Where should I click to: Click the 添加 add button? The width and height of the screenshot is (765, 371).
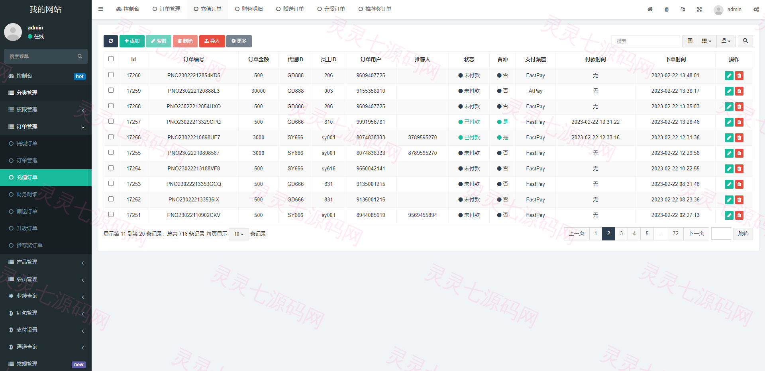tap(132, 41)
